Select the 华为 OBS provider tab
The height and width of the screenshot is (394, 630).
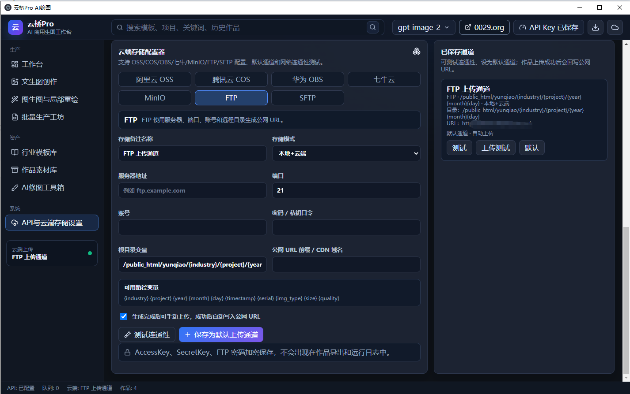click(307, 79)
